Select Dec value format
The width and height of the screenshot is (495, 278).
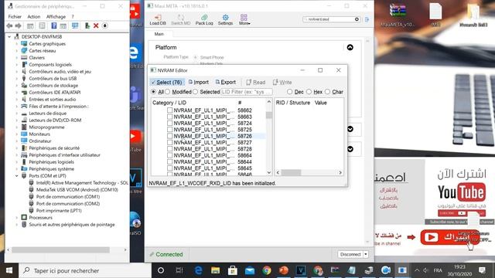point(289,92)
